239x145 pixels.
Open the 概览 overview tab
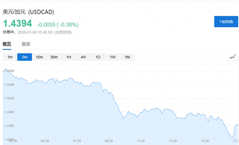pyautogui.click(x=7, y=44)
